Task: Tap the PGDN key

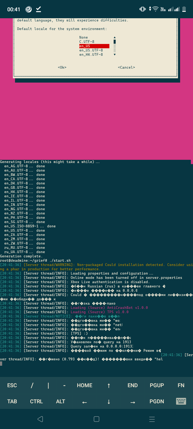Action: 157,401
